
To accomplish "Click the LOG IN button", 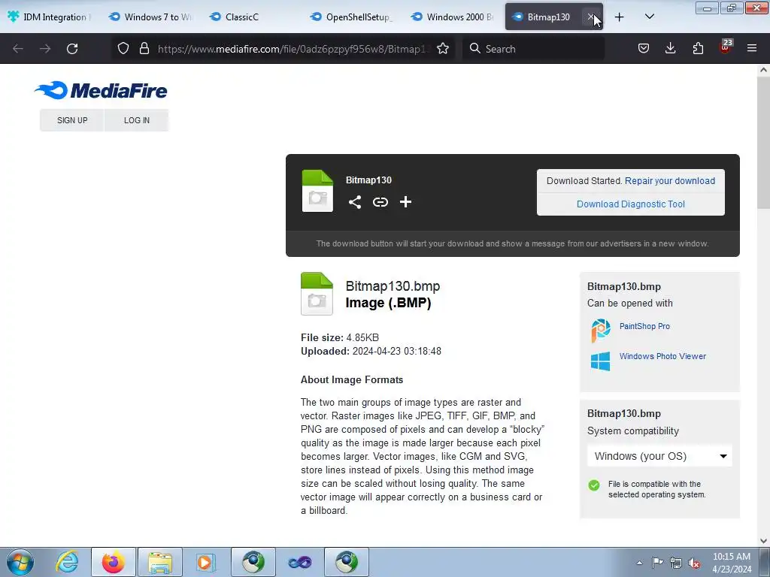I will tap(137, 120).
